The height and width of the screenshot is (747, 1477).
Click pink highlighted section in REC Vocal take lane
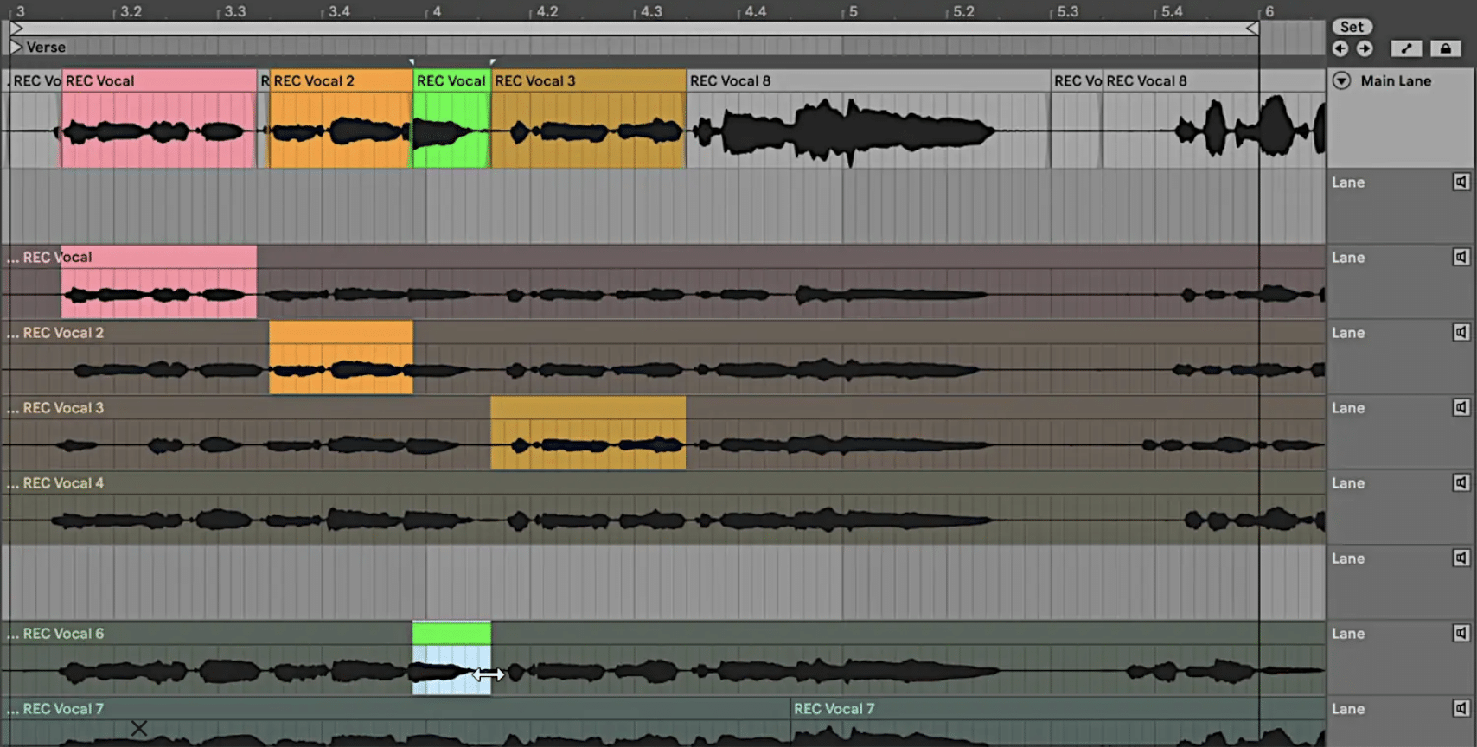(x=159, y=282)
